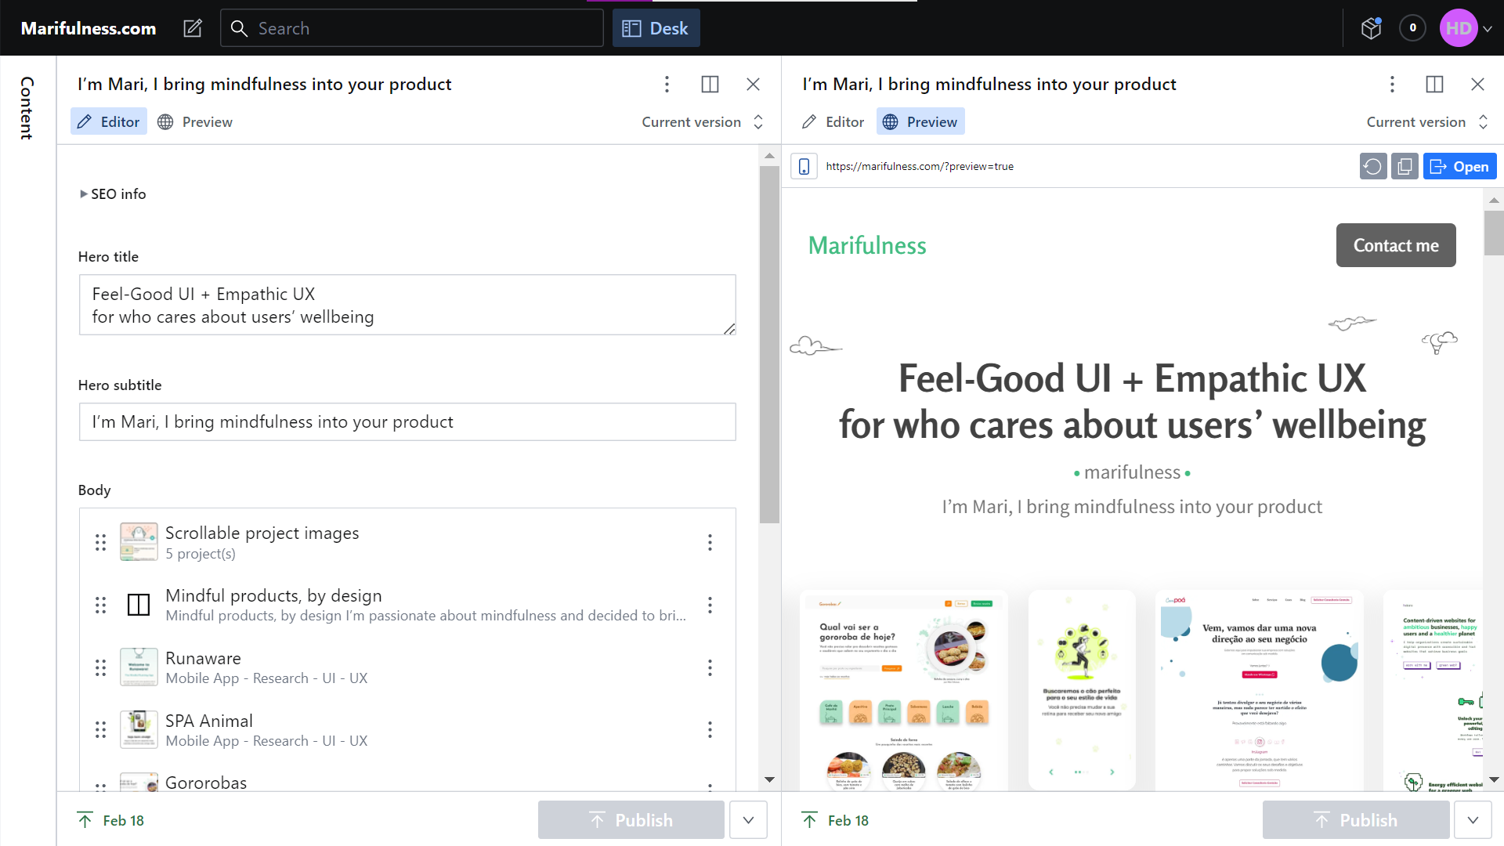Open the left pane three-dot menu
This screenshot has height=846, width=1504.
pyautogui.click(x=667, y=84)
